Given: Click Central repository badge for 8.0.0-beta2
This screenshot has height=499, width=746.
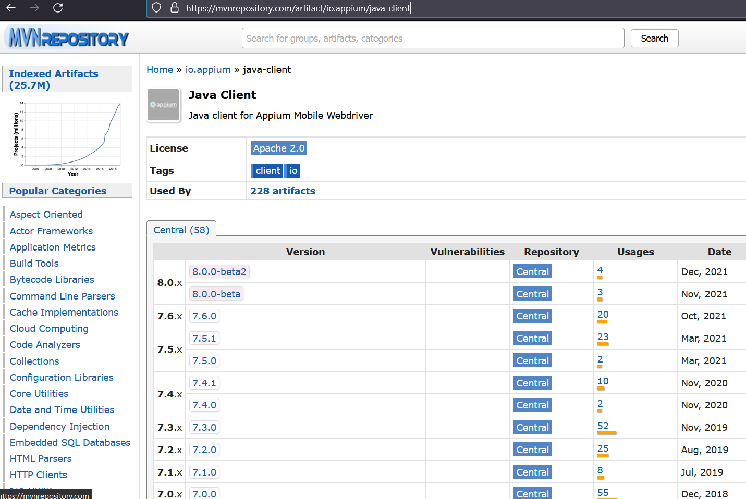Looking at the screenshot, I should tap(532, 272).
